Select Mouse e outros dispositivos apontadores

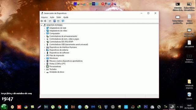[66, 61]
